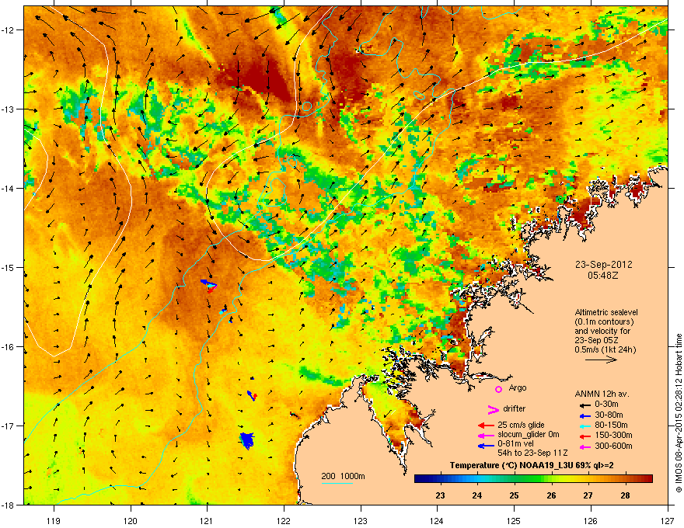
Task: Click the 300-600m depth label
Action: point(613,446)
